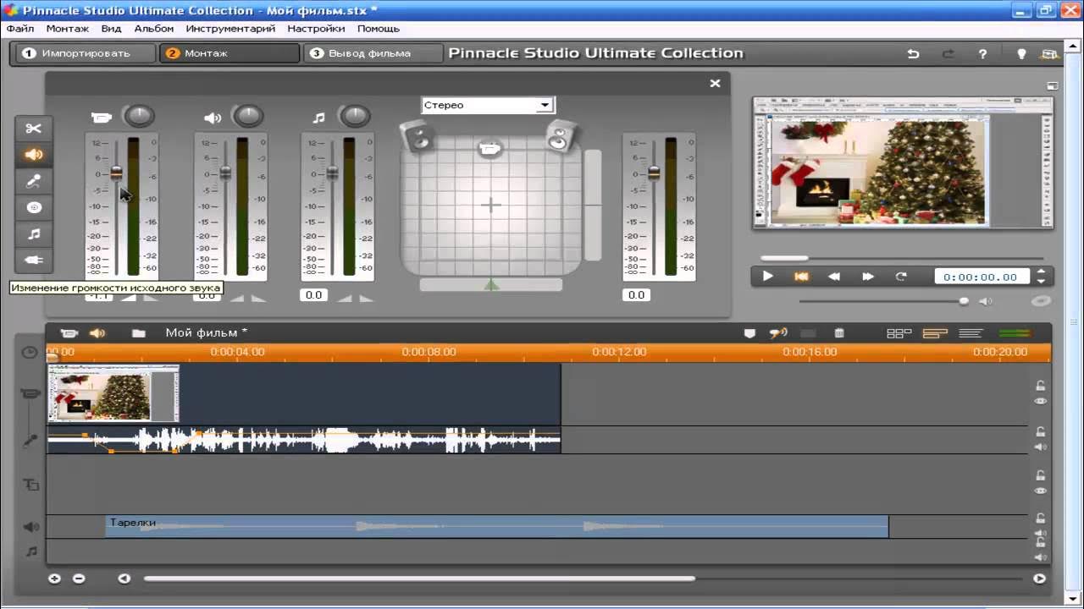The image size is (1084, 609).
Task: Switch to the Импортировать tab
Action: [86, 53]
